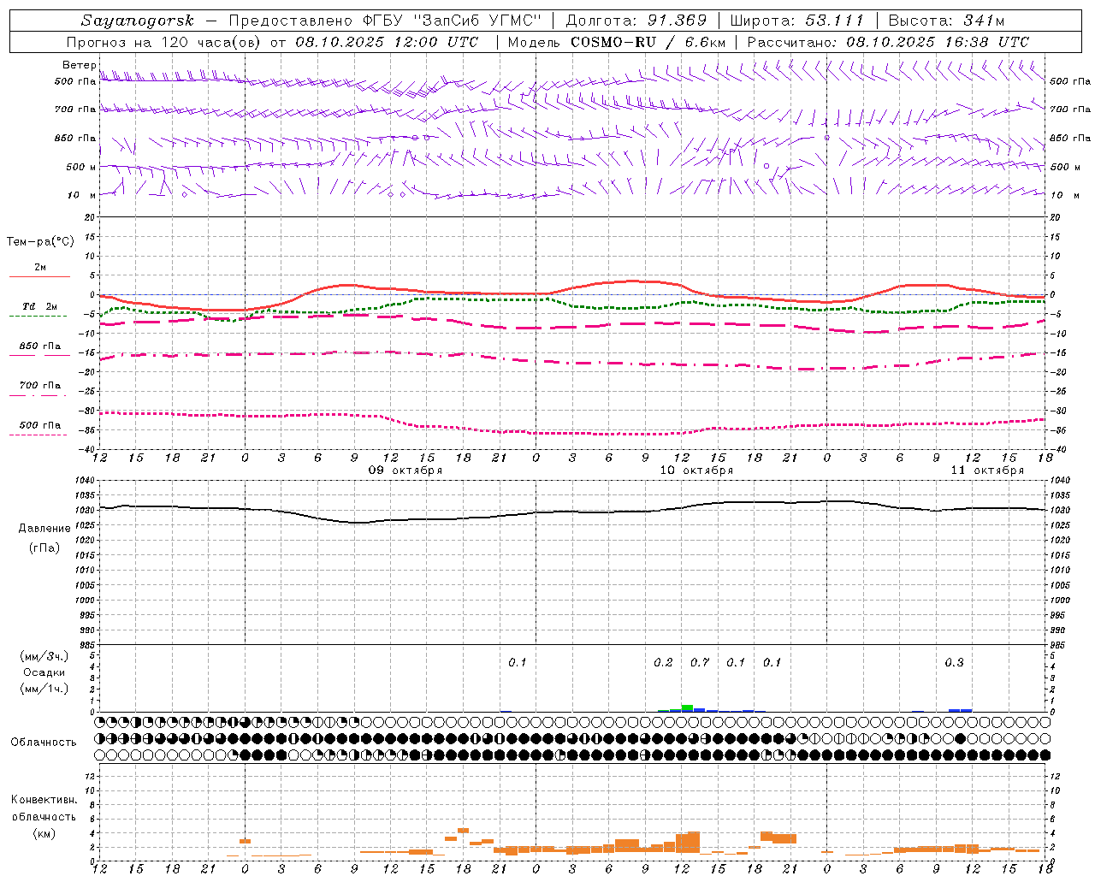Click computed time "08.10.2025 16:38 UTC"
This screenshot has width=1095, height=876.
coord(938,42)
